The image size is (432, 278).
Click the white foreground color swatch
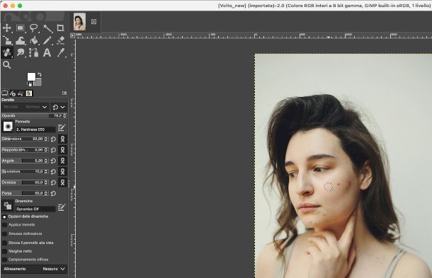tap(31, 76)
